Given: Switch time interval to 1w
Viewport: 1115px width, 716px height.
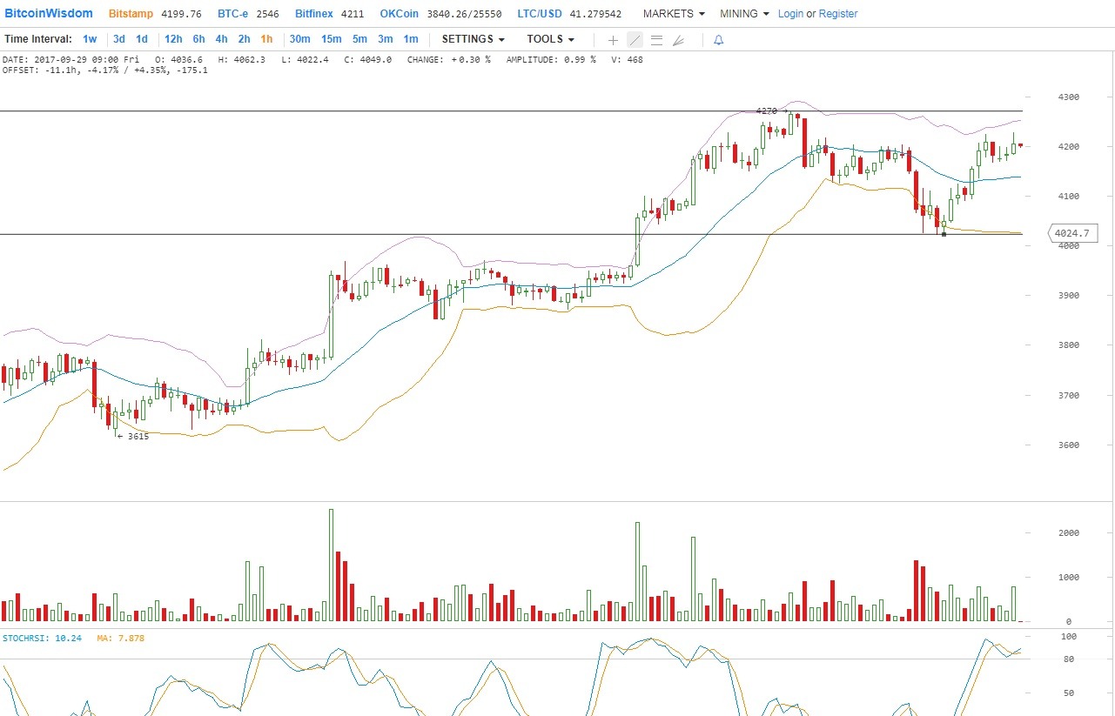Looking at the screenshot, I should click(90, 39).
